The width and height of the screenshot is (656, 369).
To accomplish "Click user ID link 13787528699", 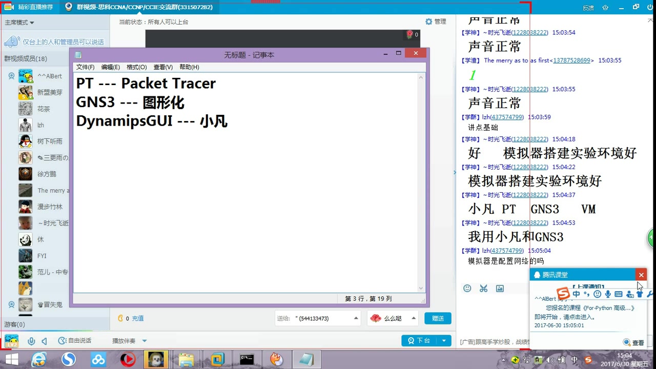I will pyautogui.click(x=572, y=60).
